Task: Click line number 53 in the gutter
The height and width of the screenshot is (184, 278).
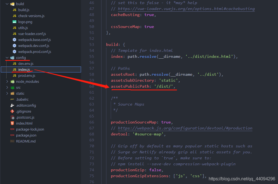Action: 92,45
